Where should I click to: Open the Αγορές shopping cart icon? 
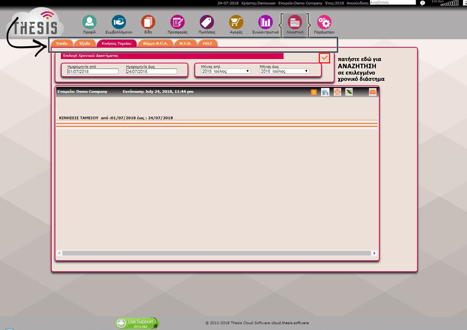point(236,22)
